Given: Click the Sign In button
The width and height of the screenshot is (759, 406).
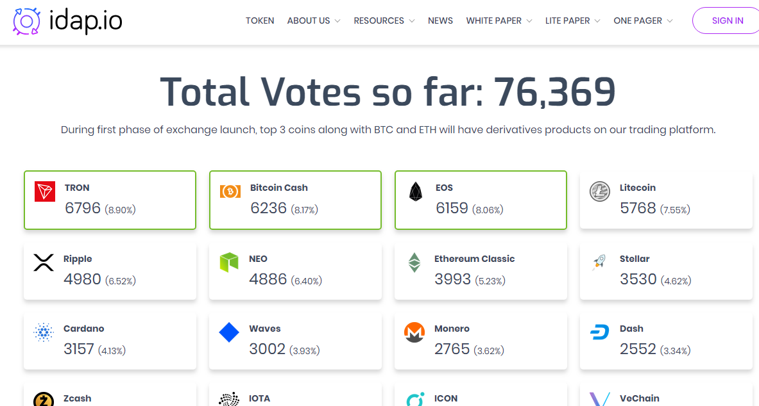Looking at the screenshot, I should tap(727, 20).
